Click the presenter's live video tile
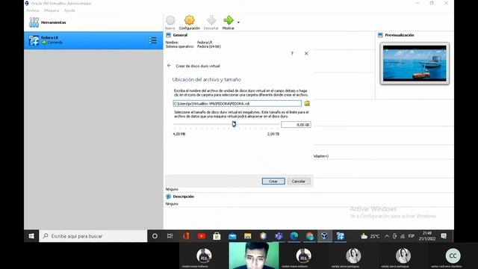Image resolution: width=478 pixels, height=269 pixels. pos(254,256)
